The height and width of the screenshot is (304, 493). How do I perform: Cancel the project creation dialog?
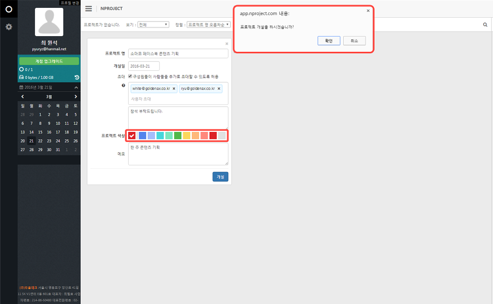click(354, 41)
